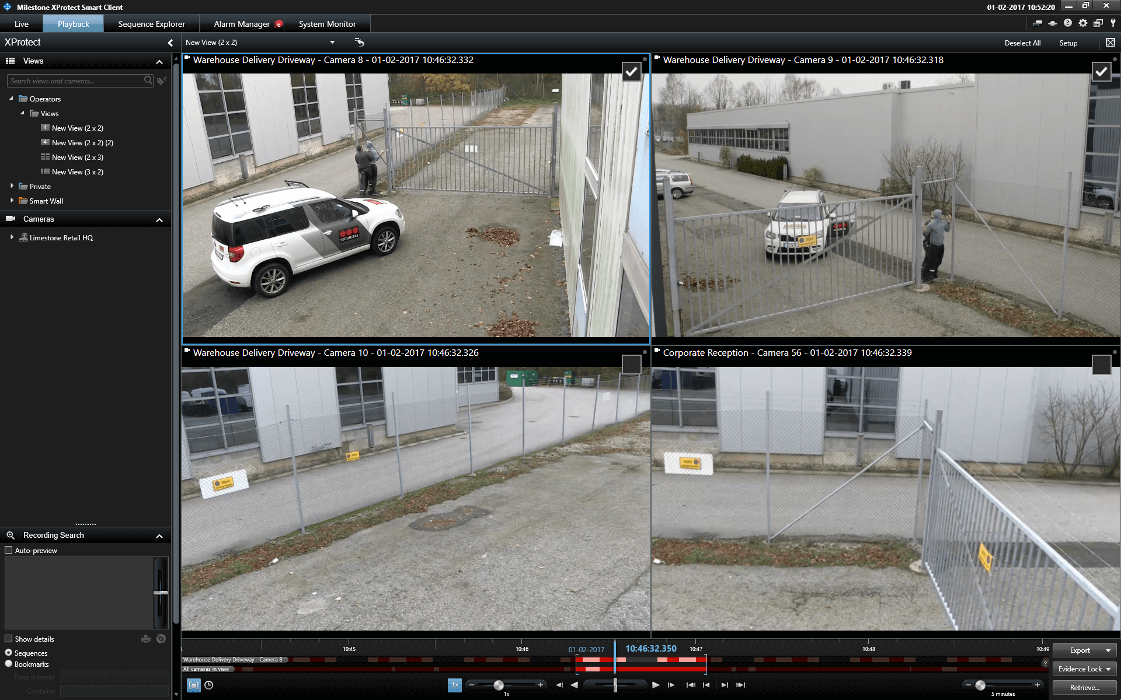Click the Deselect All button
This screenshot has height=700, width=1121.
1022,43
